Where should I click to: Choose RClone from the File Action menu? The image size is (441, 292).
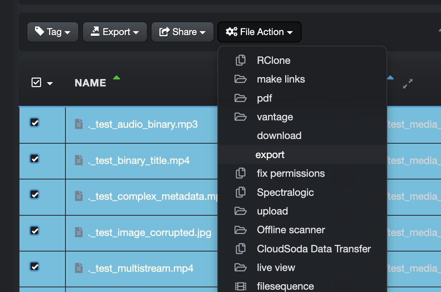click(302, 60)
